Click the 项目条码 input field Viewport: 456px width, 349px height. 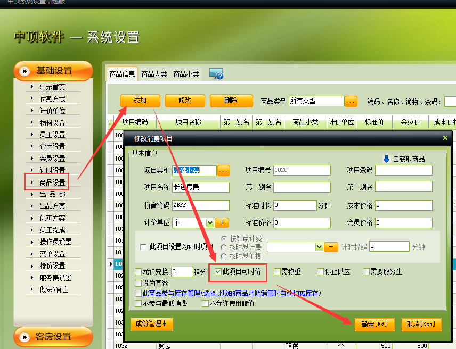tap(404, 170)
